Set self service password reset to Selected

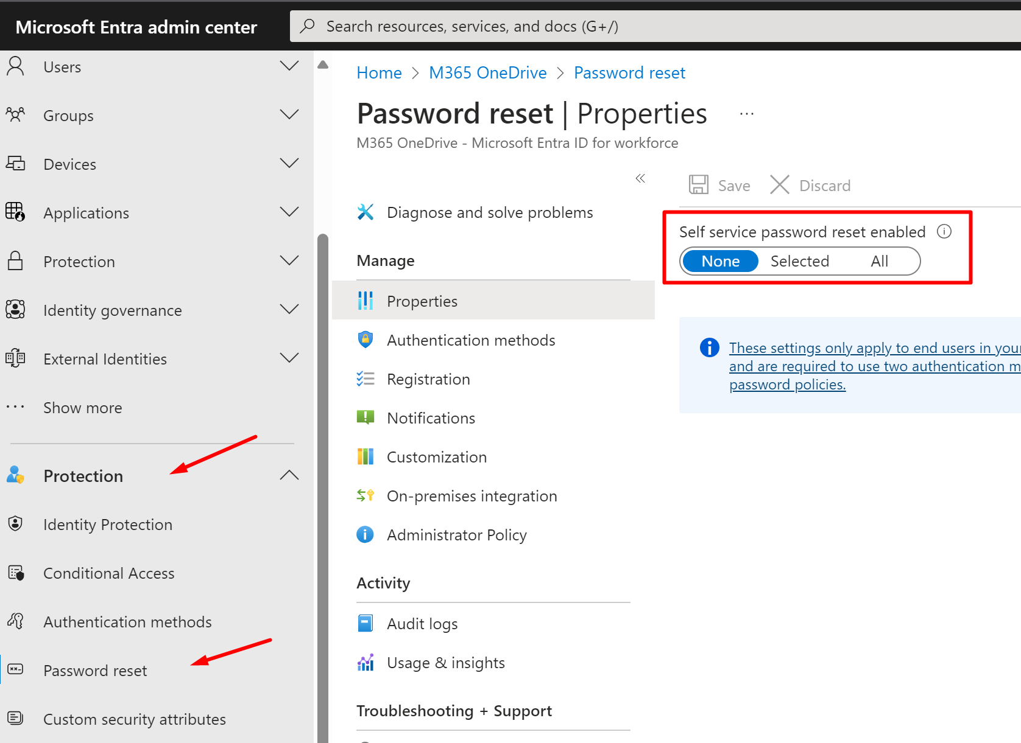[799, 261]
